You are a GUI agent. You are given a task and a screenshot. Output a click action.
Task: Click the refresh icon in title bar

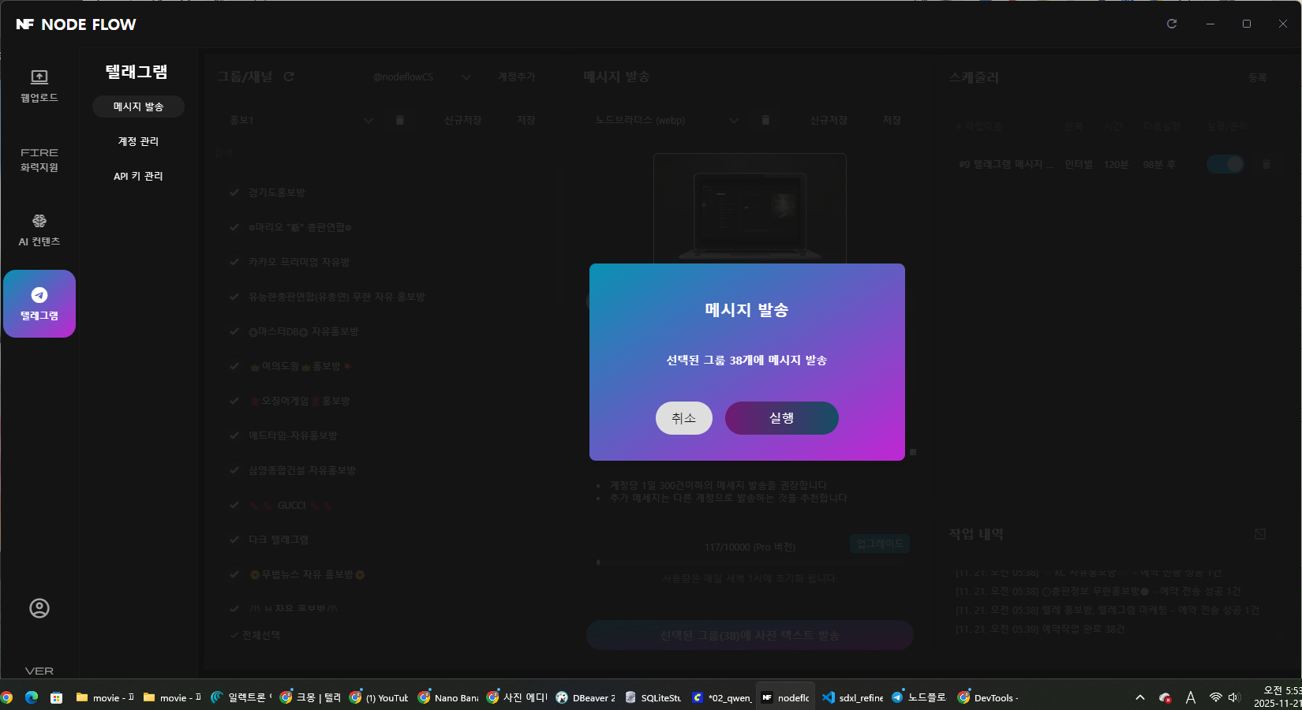coord(1172,24)
